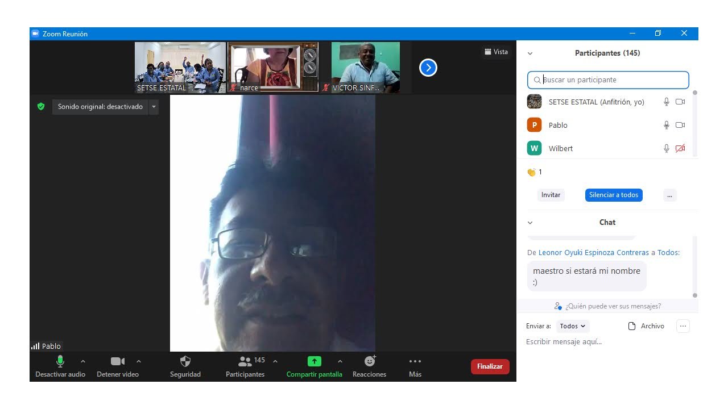Select the SETSE ESTATAL video thumbnail

180,68
